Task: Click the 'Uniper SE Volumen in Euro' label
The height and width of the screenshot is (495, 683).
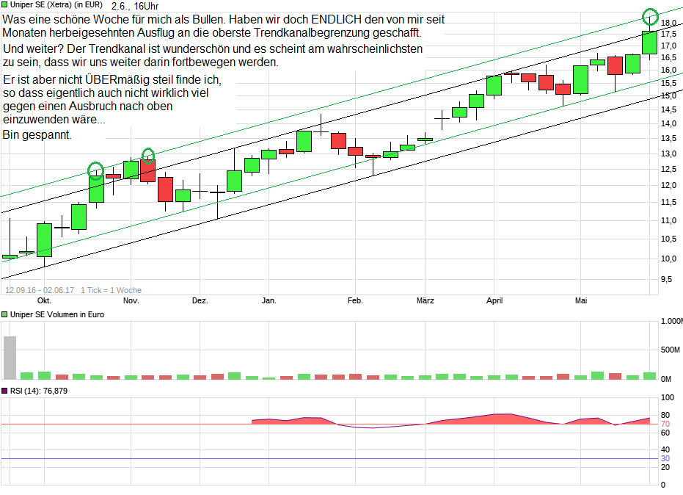Action: [57, 314]
